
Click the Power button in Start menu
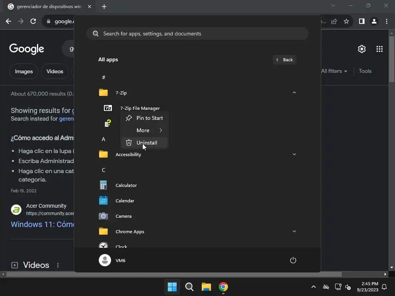click(x=293, y=260)
